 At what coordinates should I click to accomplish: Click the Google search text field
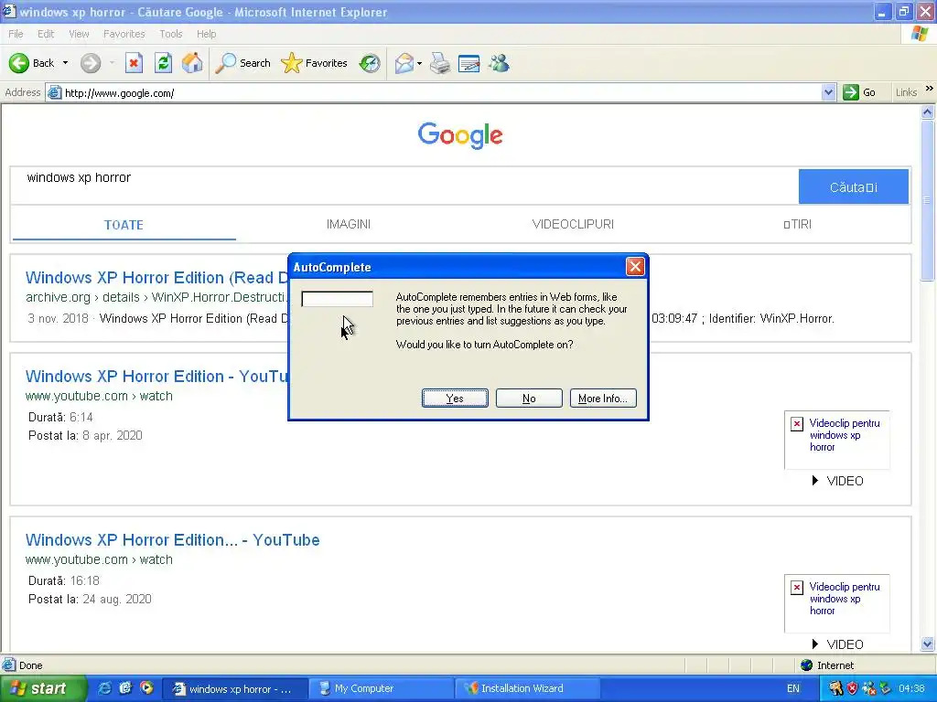point(404,186)
